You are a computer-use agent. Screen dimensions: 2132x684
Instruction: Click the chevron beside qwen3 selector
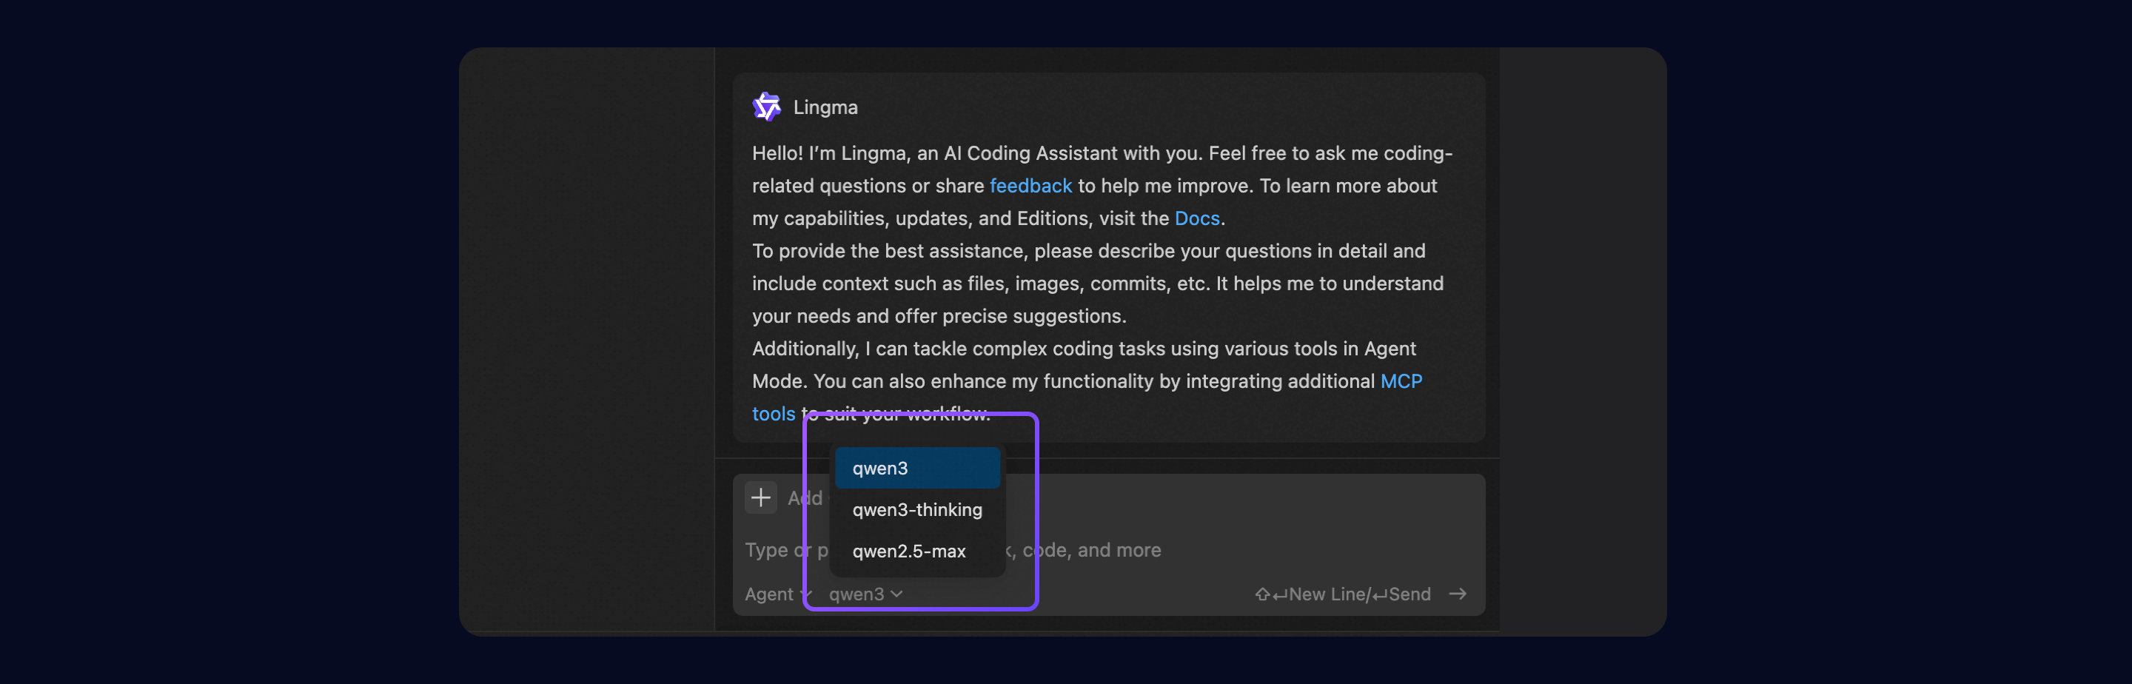click(x=897, y=594)
